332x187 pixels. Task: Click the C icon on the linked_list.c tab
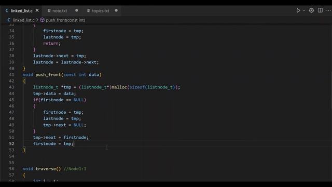pos(7,10)
